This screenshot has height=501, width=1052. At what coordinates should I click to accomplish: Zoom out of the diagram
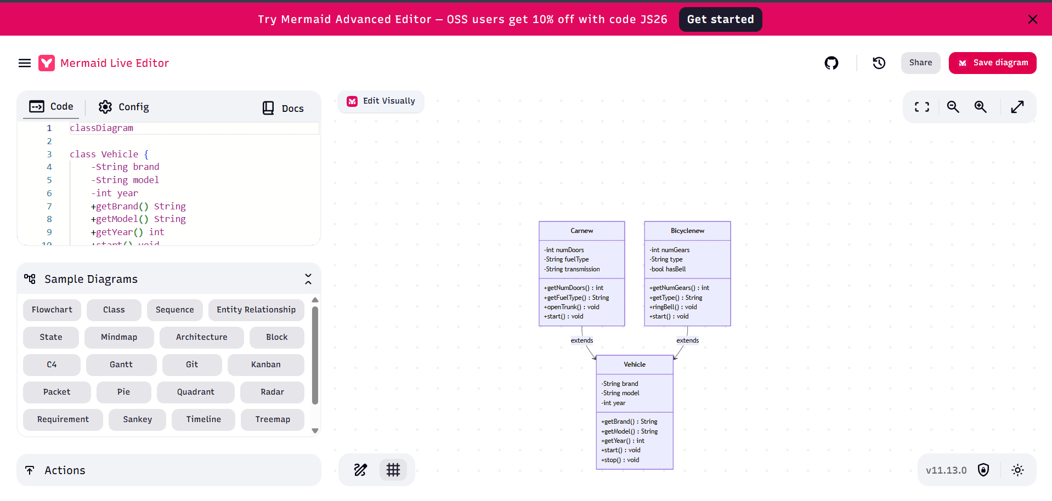(953, 107)
